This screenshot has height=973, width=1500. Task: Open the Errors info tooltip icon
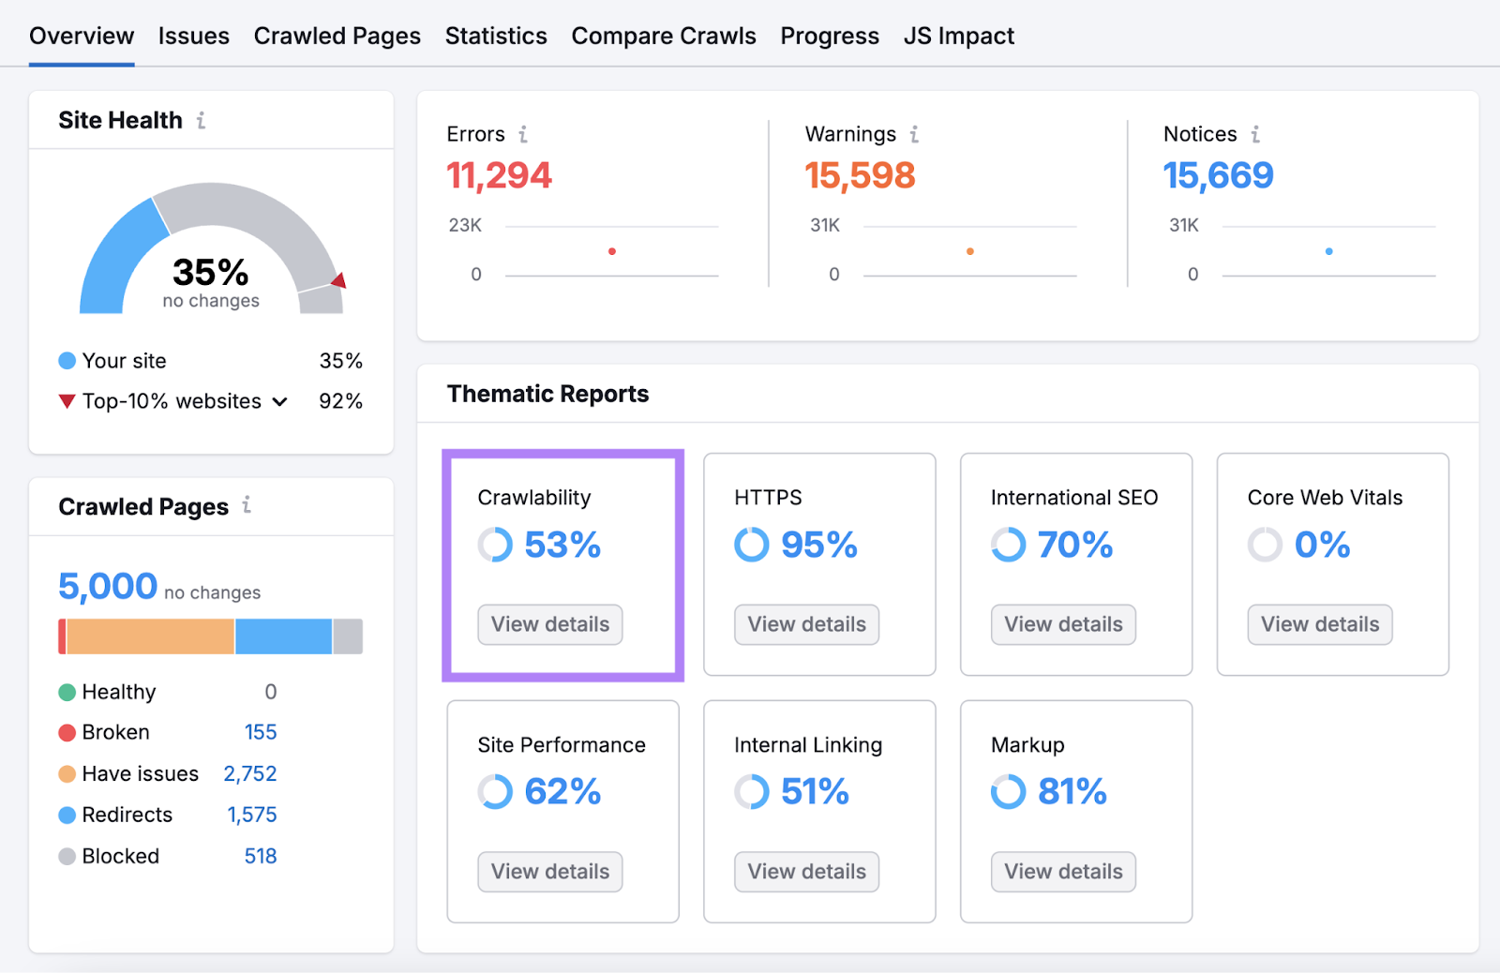pos(521,134)
